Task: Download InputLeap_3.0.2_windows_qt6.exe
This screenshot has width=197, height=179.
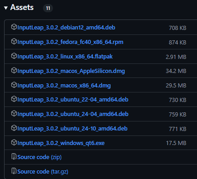Action: pyautogui.click(x=61, y=143)
